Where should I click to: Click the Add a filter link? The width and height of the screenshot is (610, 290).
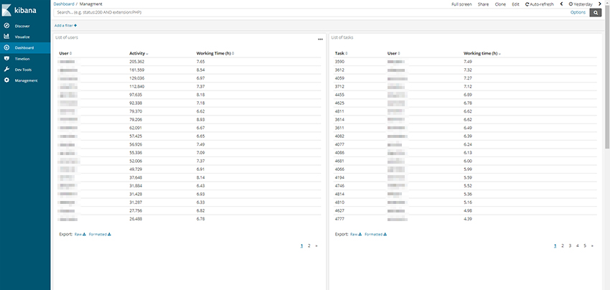65,25
